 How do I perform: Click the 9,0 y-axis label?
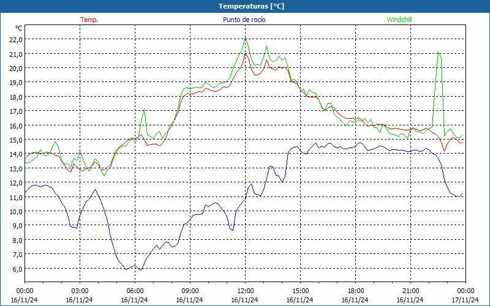pos(17,226)
